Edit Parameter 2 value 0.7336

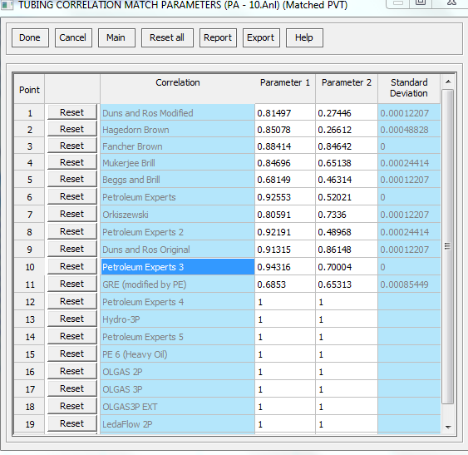tap(347, 215)
